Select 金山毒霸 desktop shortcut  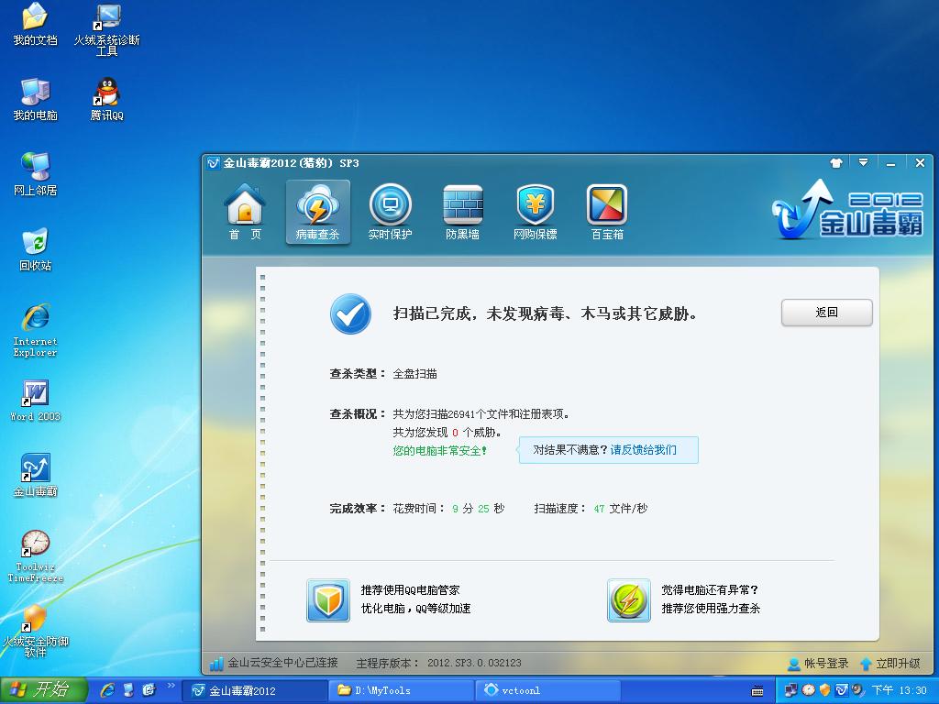point(36,476)
